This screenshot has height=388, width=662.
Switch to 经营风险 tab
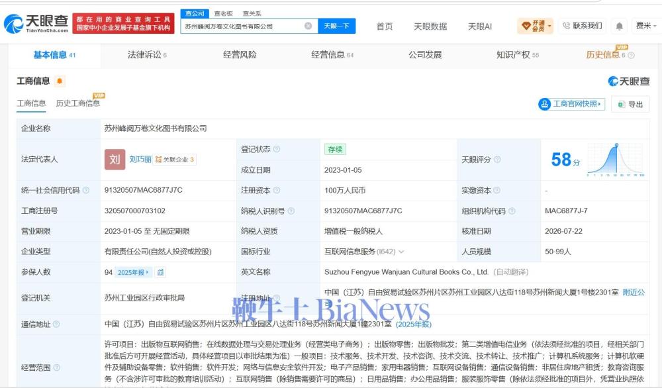click(x=240, y=55)
